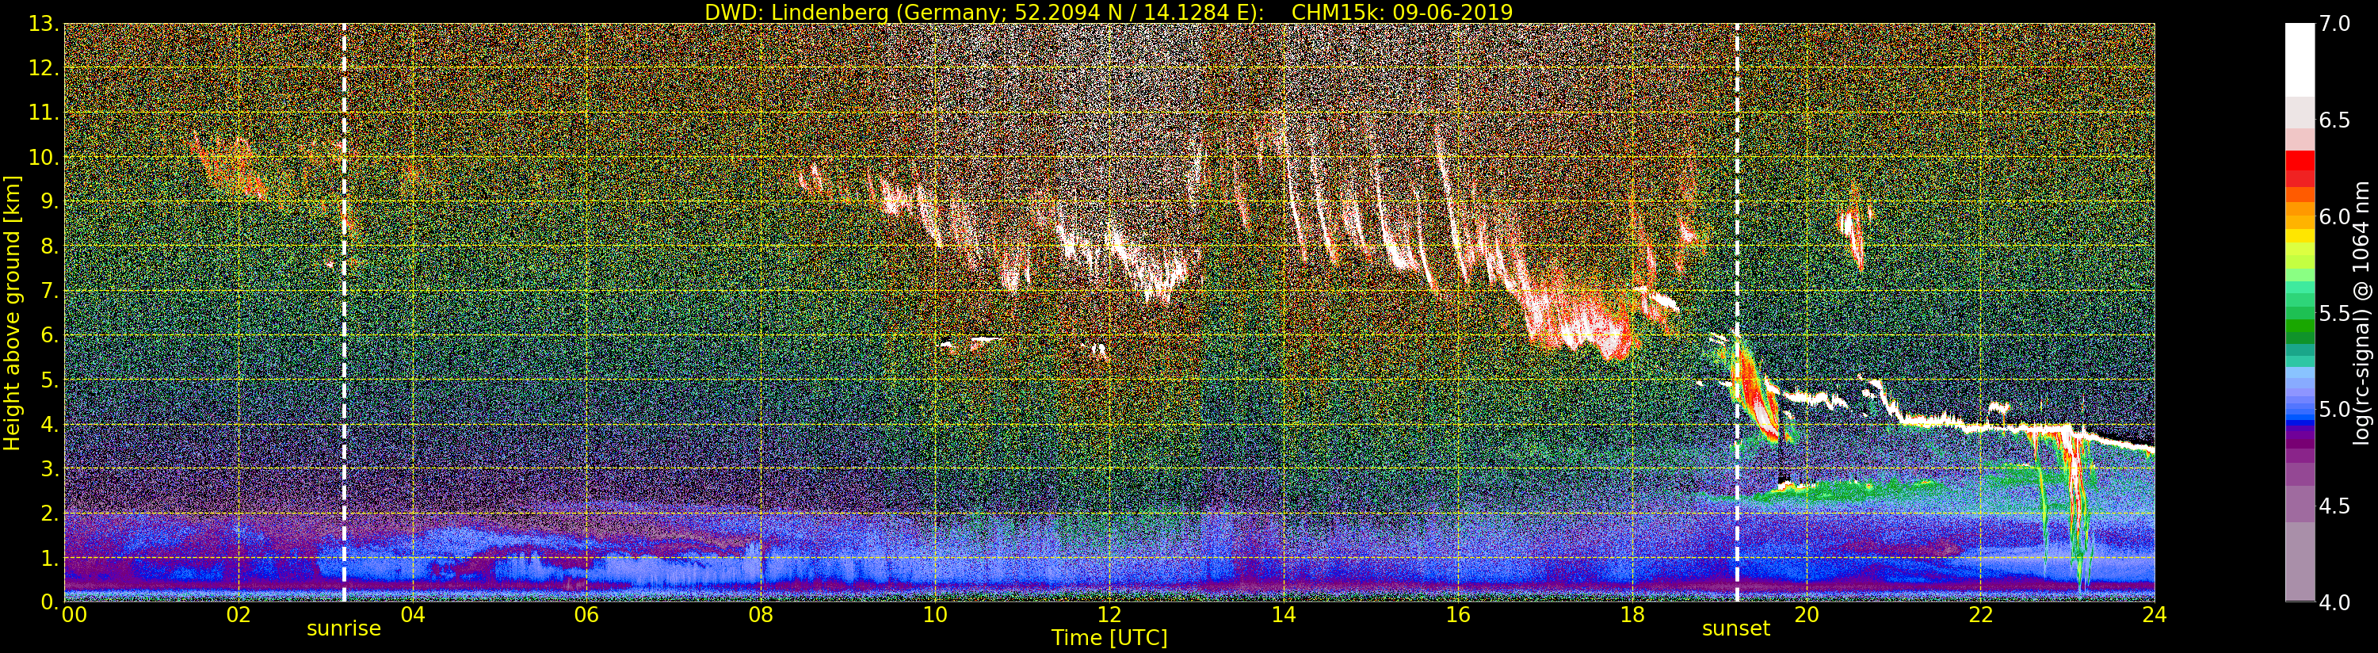Click the chart title mentioning DWD Lindenberg
2378x653 pixels.
click(x=1109, y=12)
